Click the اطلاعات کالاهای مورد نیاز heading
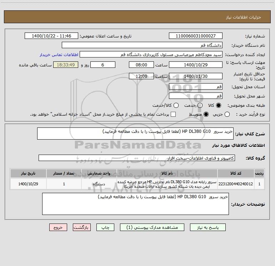Screen dimensions: 275x266 pyautogui.click(x=238, y=145)
